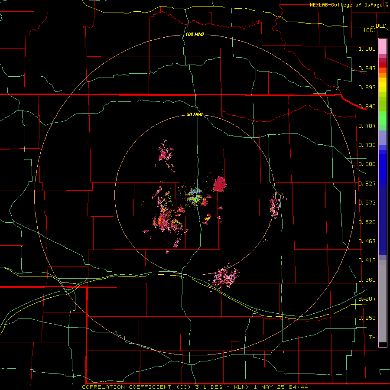Viewport: 390px width, 390px height.
Task: Click the 1 MAY 25 date text
Action: [x=270, y=387]
